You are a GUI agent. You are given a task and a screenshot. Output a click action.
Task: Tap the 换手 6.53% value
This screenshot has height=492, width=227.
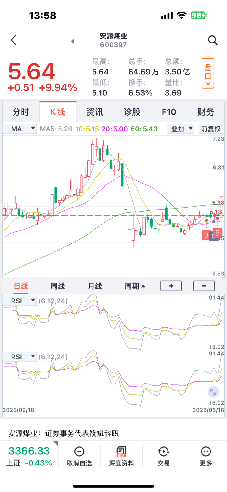pos(140,93)
